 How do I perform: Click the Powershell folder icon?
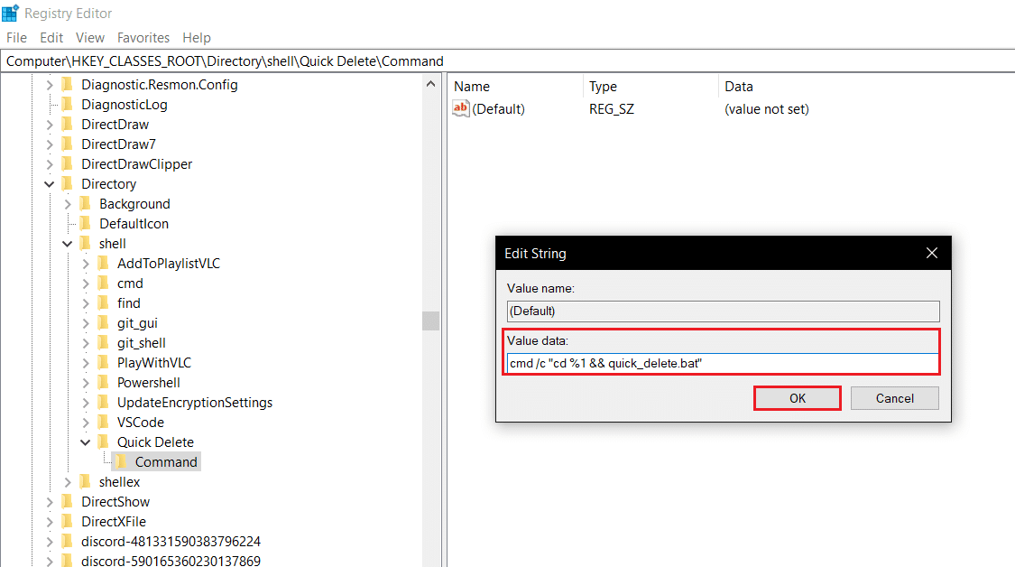point(104,383)
